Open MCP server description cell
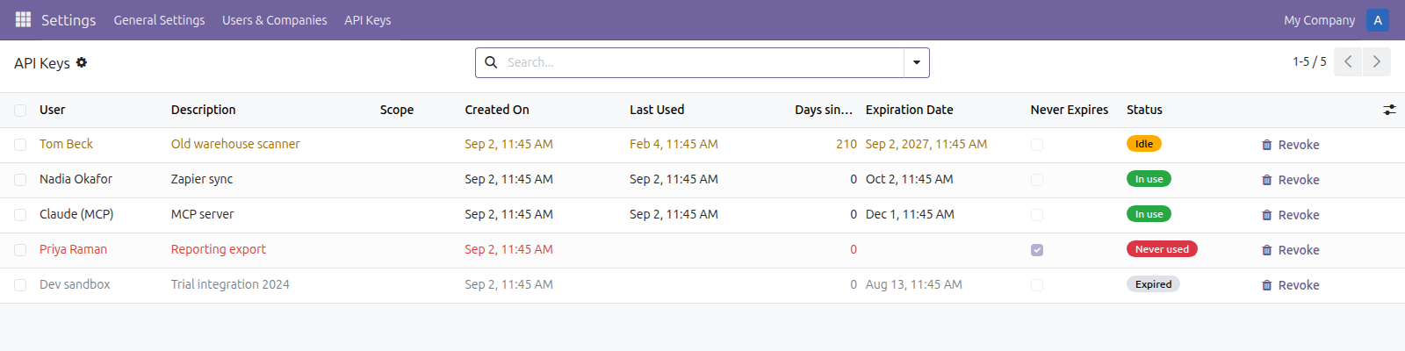Screen dimensions: 1405x351 click(x=202, y=214)
